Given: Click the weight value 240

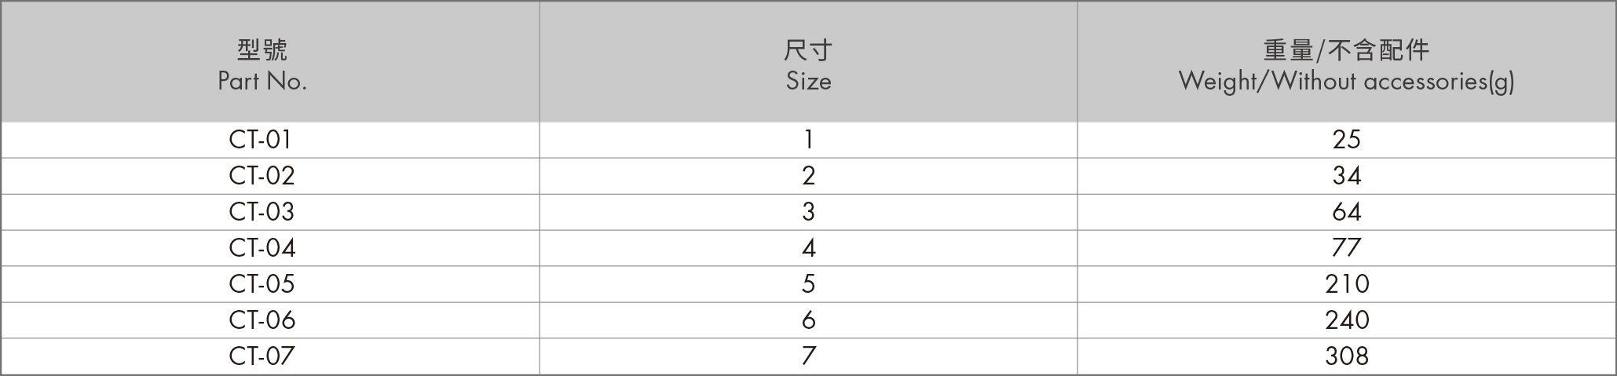Looking at the screenshot, I should coord(1346,320).
